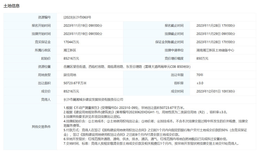
Task: Click the area value 50723.67平方米
Action: (75, 83)
